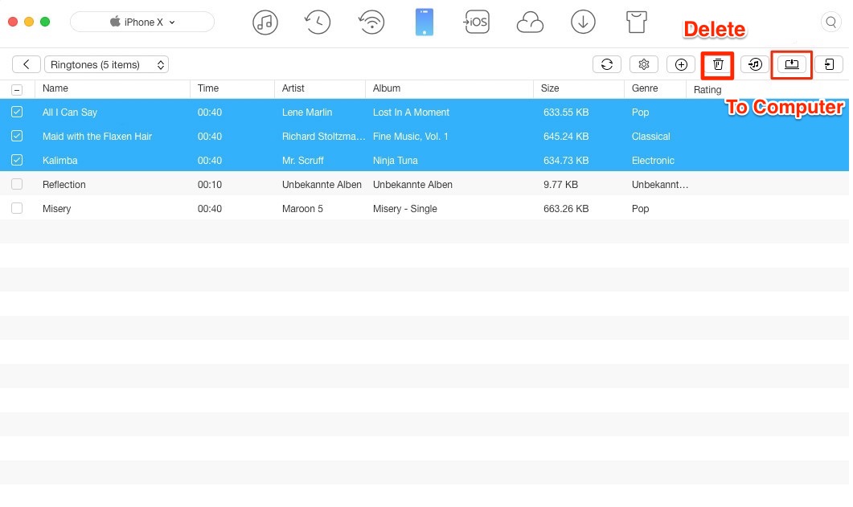Screen dimensions: 853x507
Task: Select the Maid with the Flaxen Hair name
Action: pos(96,137)
